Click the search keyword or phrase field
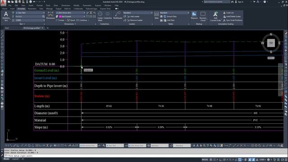The width and height of the screenshot is (288, 162). tap(216, 2)
